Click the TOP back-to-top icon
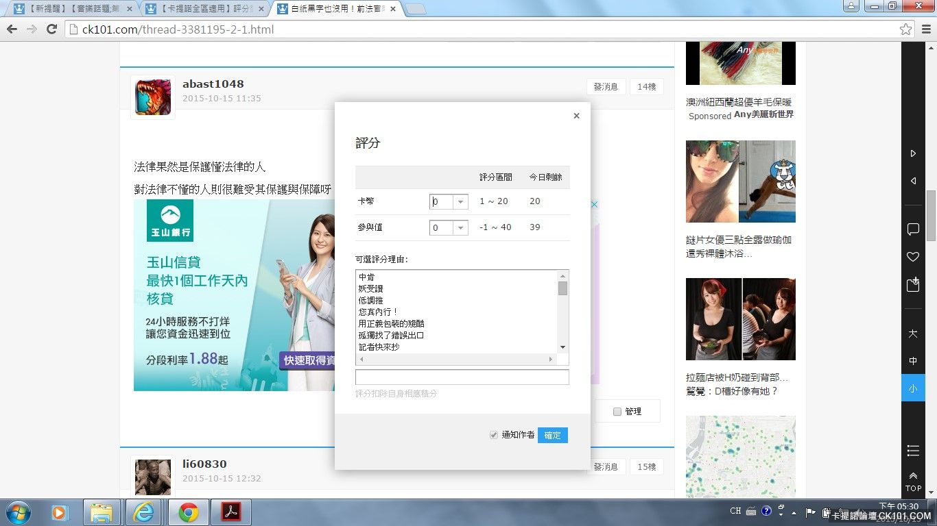The width and height of the screenshot is (937, 526). 913,481
